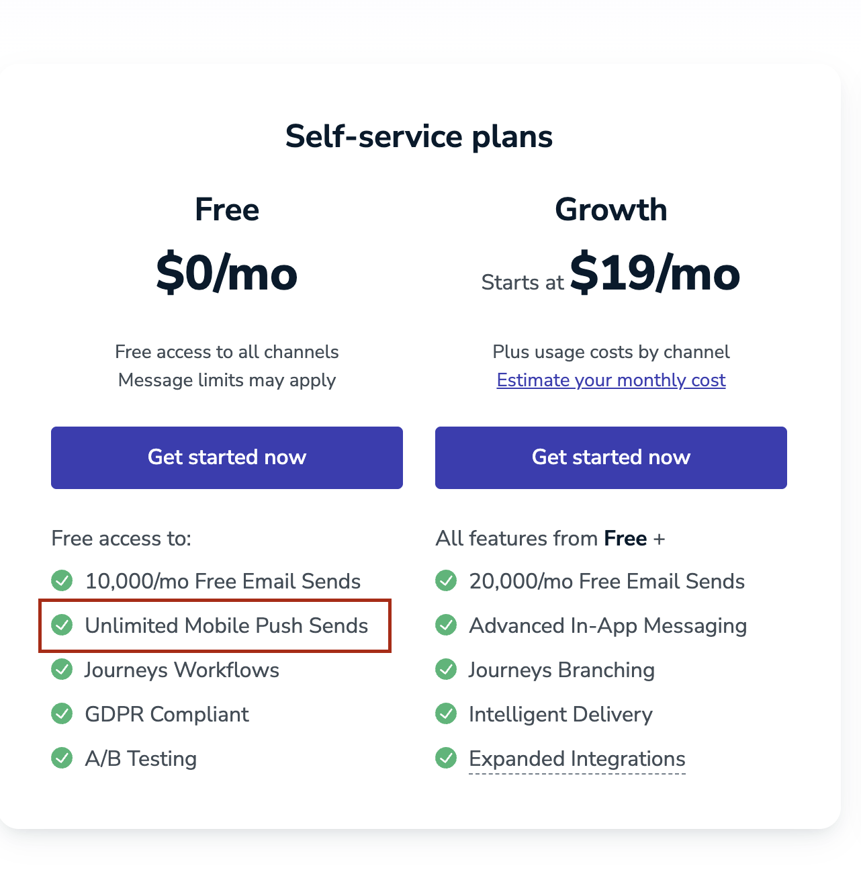
Task: Click the $0/mo Free price
Action: 227,273
